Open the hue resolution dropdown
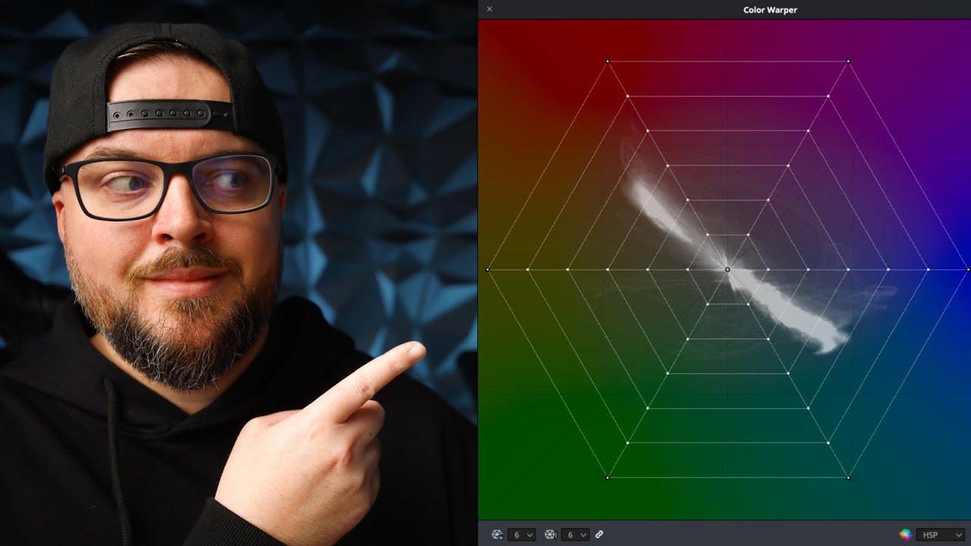971x546 pixels. (522, 535)
